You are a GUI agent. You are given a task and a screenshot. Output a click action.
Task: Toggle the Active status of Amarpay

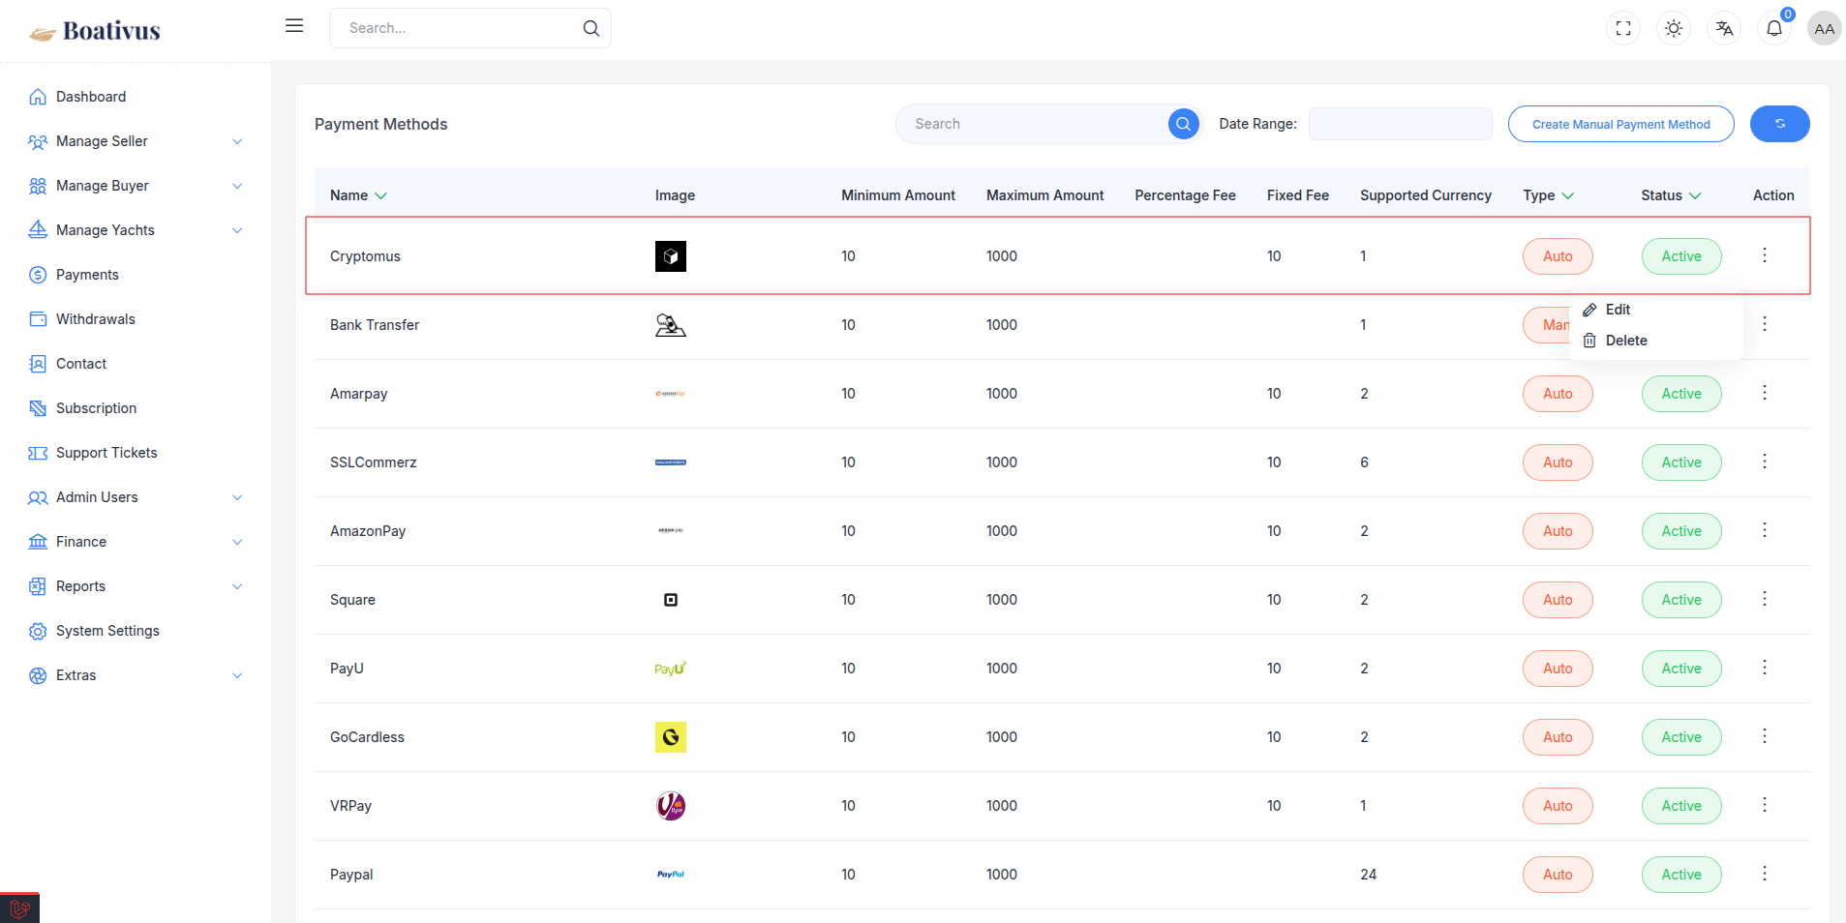coord(1681,394)
